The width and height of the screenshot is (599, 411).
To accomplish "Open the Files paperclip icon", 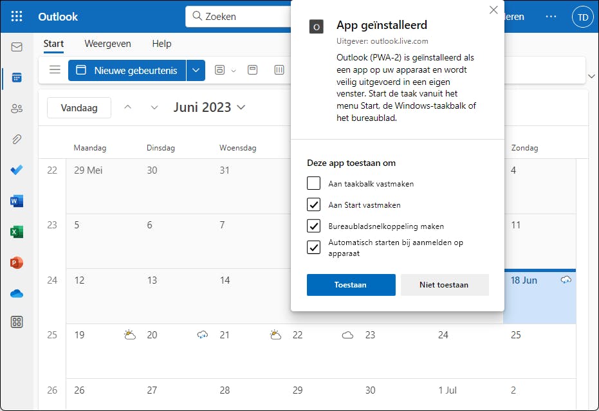I will point(17,139).
